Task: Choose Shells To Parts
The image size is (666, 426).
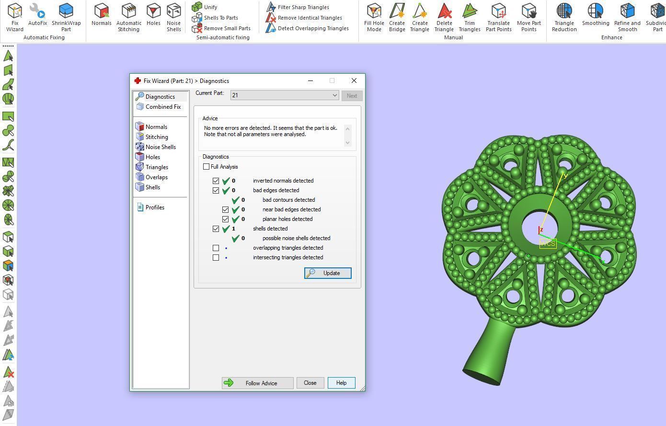Action: (x=215, y=18)
